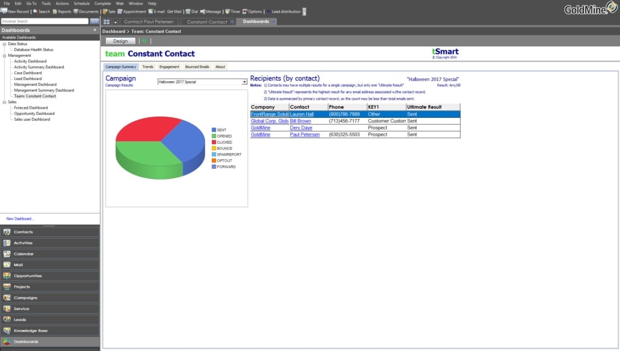Viewport: 620px width, 351px height.
Task: Open Reports from the toolbar
Action: pos(61,12)
